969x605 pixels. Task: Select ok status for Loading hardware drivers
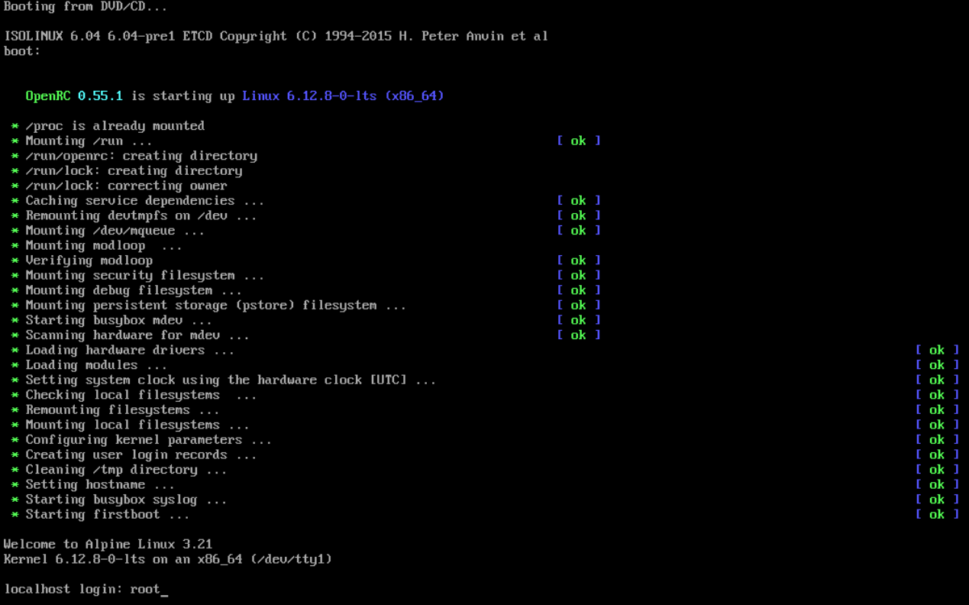coord(937,350)
